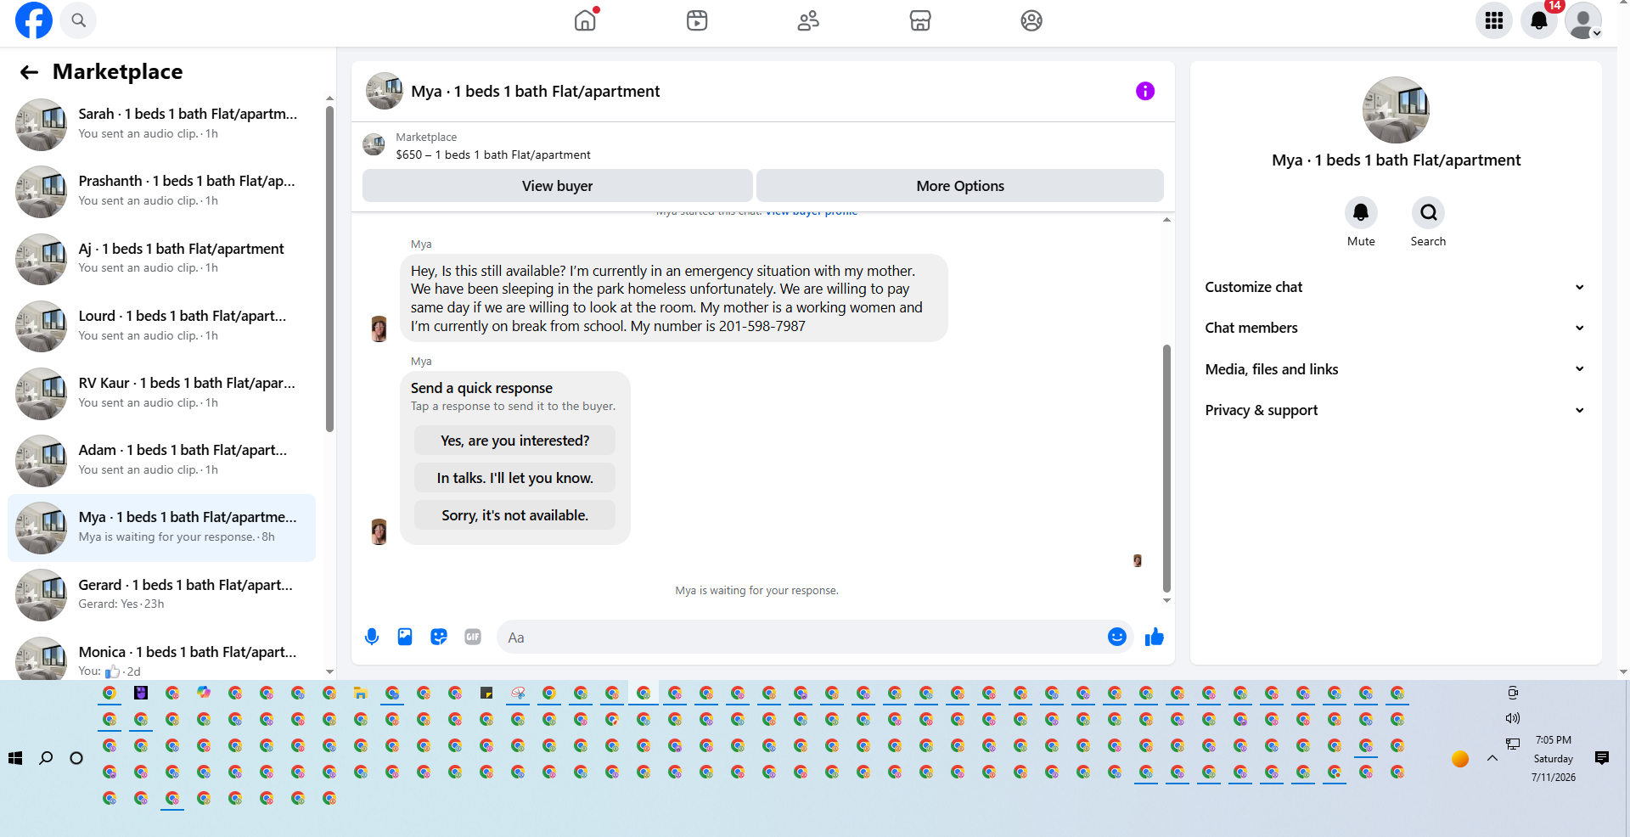The height and width of the screenshot is (837, 1630).
Task: Expand Chat members section
Action: coord(1395,328)
